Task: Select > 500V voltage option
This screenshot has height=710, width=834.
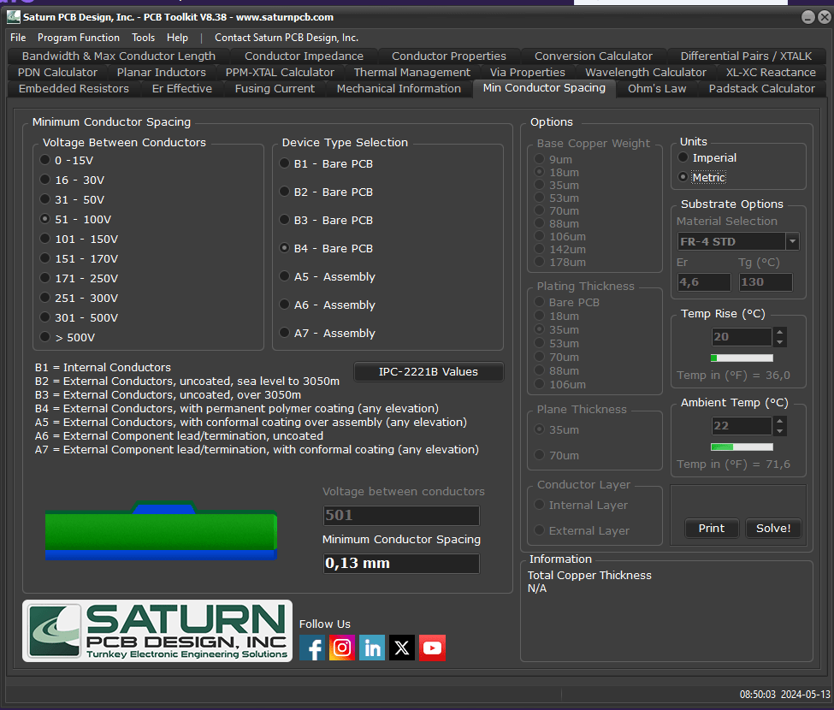Action: (68, 337)
